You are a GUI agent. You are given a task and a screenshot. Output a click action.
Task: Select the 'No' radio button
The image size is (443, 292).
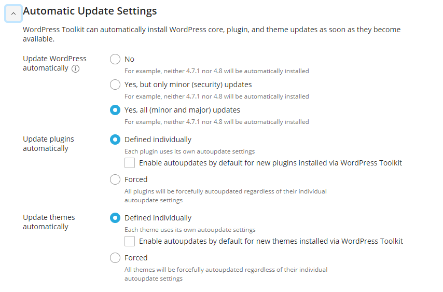coord(115,59)
